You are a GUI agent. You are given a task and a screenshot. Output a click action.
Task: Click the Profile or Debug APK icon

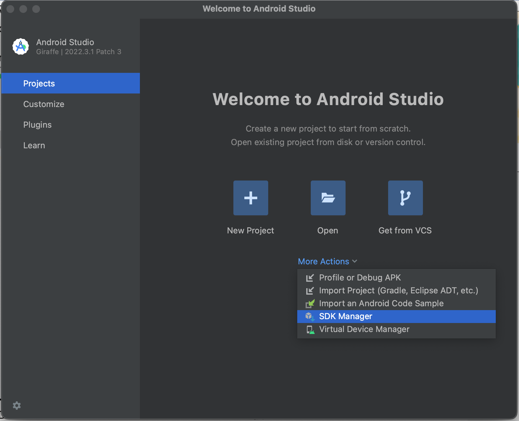click(310, 278)
